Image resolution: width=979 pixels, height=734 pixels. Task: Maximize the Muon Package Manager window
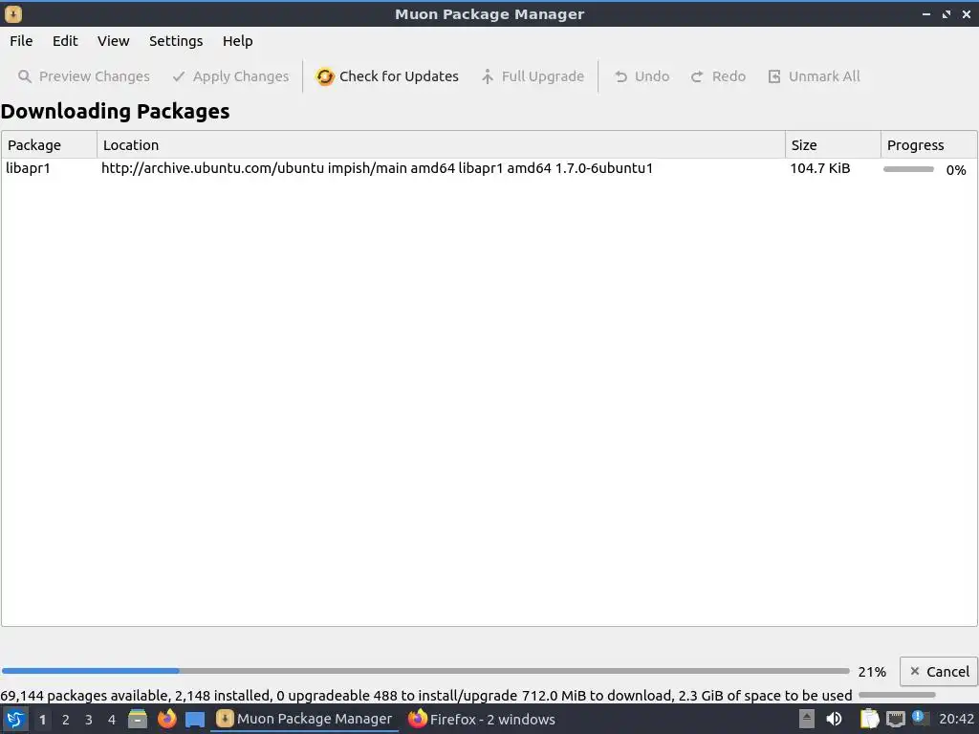[x=946, y=13]
